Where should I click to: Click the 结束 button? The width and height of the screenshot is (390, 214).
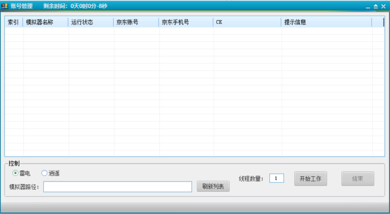[357, 179]
